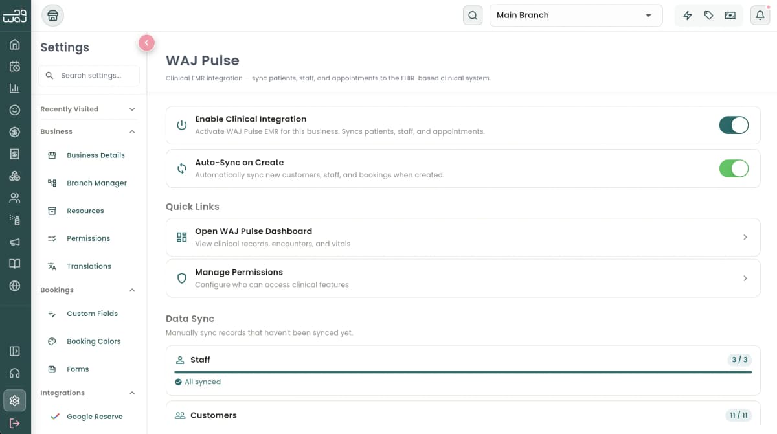The height and width of the screenshot is (434, 777).
Task: Select Booking Colors in settings menu
Action: coord(93,341)
